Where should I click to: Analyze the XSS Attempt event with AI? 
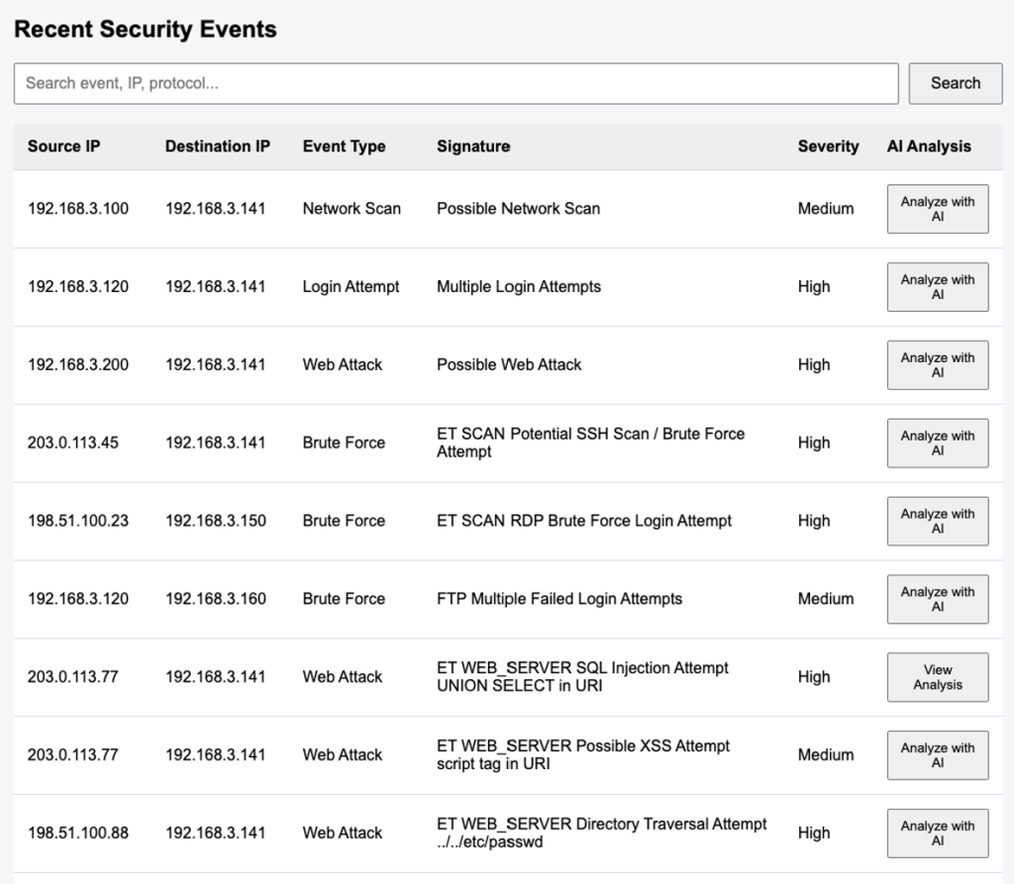pos(937,755)
